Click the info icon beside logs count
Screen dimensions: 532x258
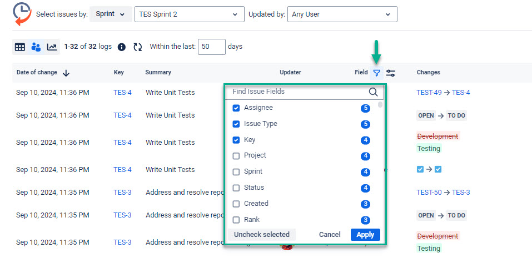[122, 47]
